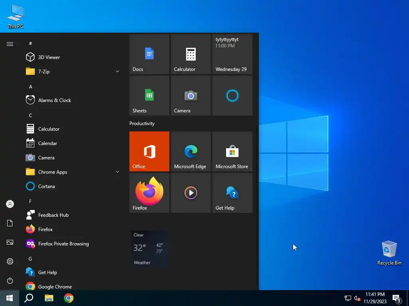Open the Docs tile
Image resolution: width=409 pixels, height=306 pixels.
tap(149, 54)
